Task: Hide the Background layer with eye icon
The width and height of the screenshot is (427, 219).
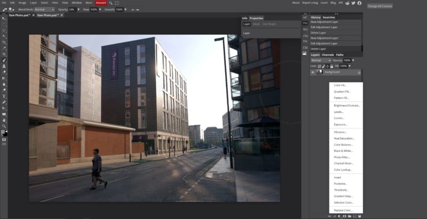Action: [313, 72]
